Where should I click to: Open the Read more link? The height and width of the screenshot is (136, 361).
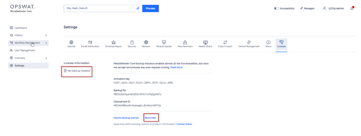click(x=177, y=67)
